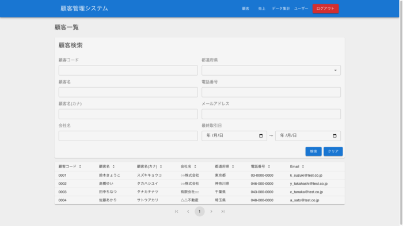Sort by 顧客コード column arrow
Viewport: 403px width, 226px height.
pos(80,166)
